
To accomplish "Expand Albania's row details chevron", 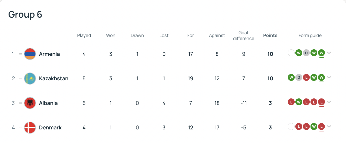I will pos(329,102).
